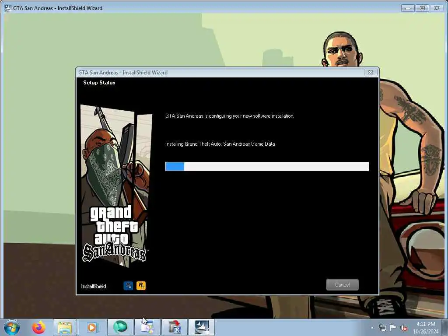Click the outer window's title bar installer icon
Viewport: 448px width, 336px height.
pos(8,8)
